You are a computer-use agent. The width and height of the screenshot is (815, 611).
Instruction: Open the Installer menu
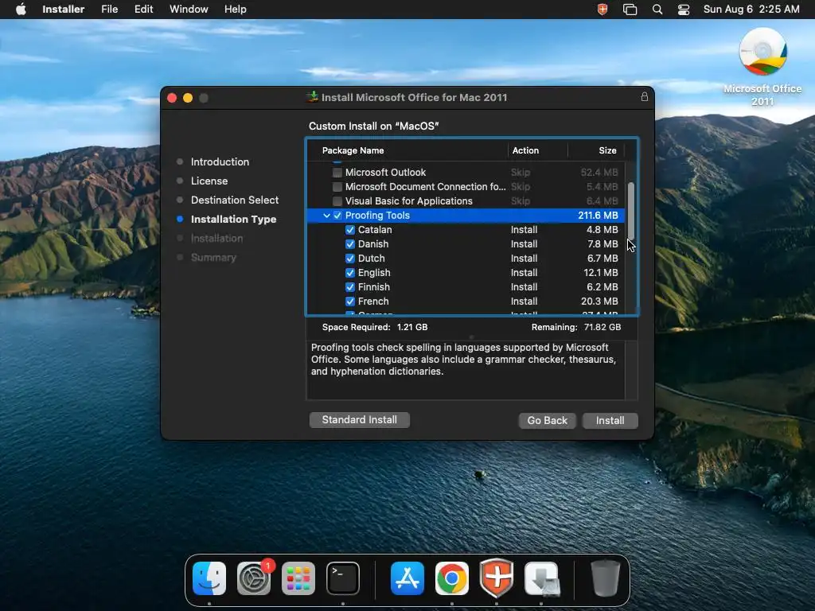(x=64, y=10)
